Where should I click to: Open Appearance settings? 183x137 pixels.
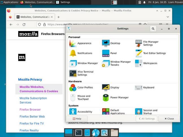click(x=80, y=43)
